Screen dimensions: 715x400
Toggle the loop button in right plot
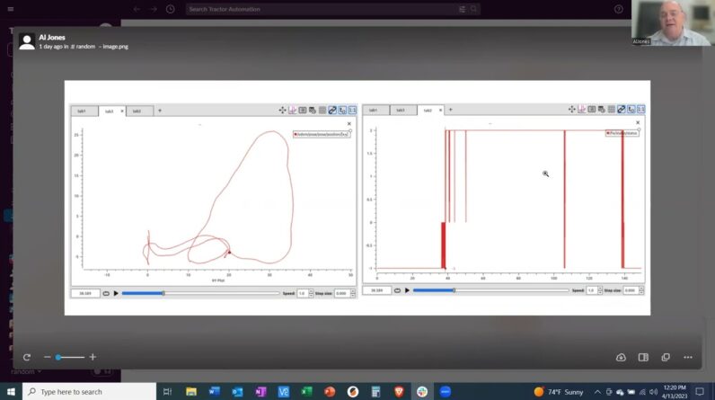click(x=396, y=290)
